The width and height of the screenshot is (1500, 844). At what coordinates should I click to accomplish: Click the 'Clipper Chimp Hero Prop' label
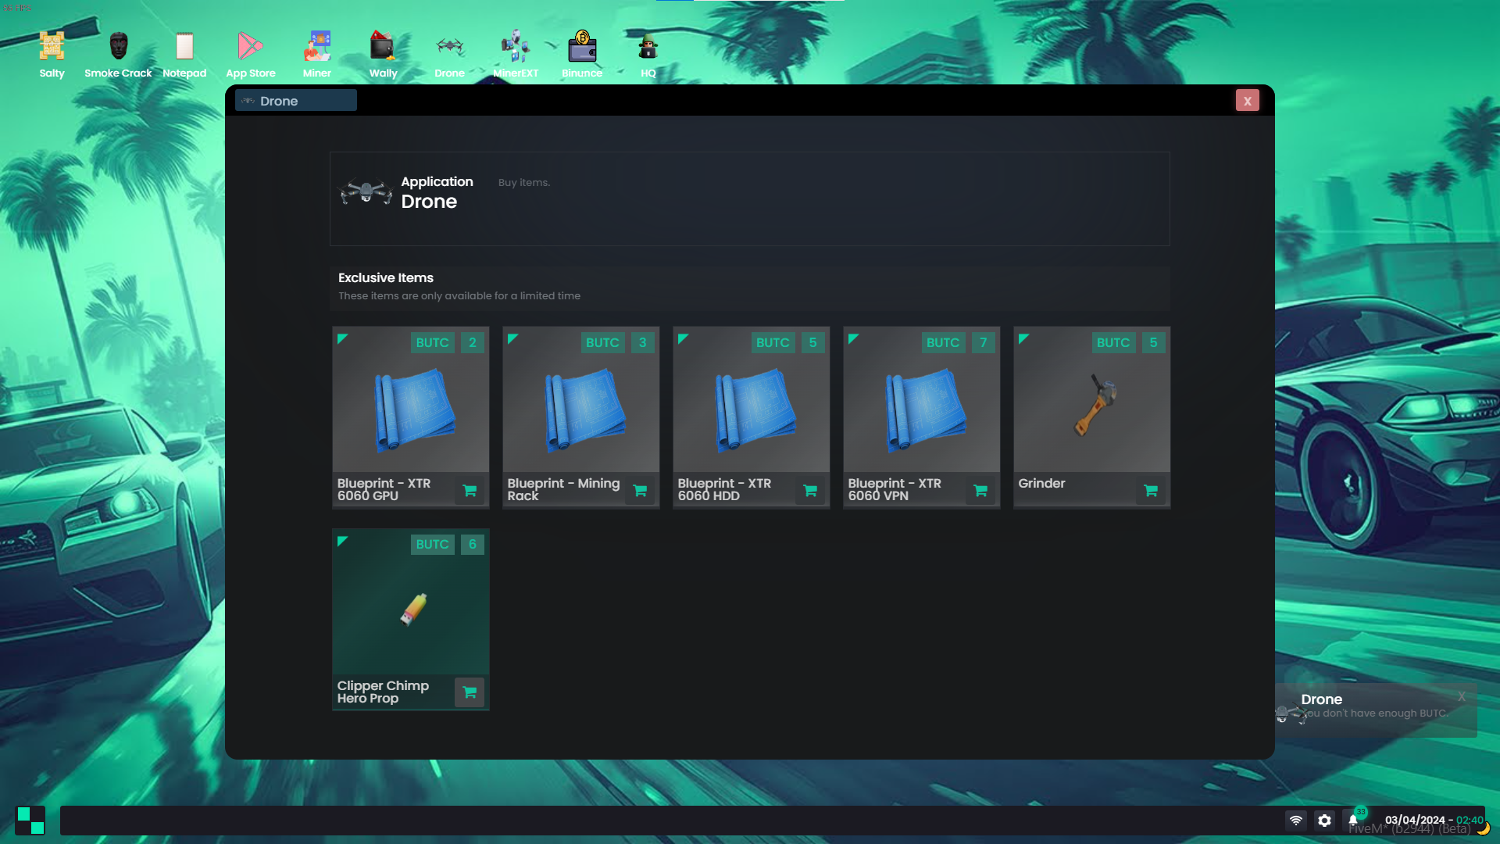tap(383, 692)
